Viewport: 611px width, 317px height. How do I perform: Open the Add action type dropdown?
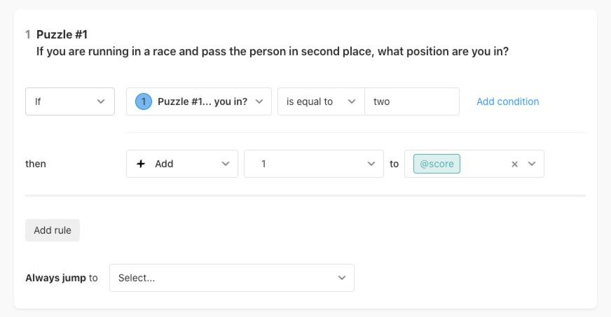tap(182, 164)
